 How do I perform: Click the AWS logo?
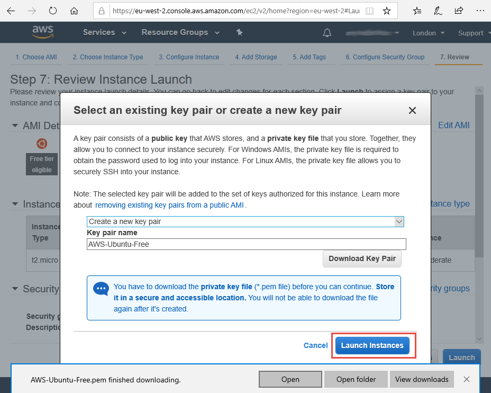(43, 32)
